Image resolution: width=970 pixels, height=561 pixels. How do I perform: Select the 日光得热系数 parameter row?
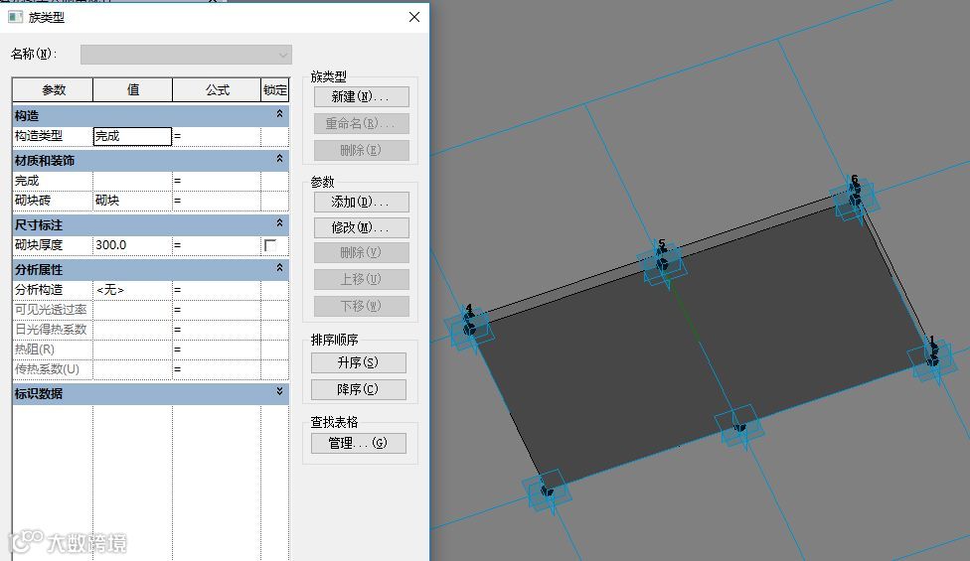point(53,330)
